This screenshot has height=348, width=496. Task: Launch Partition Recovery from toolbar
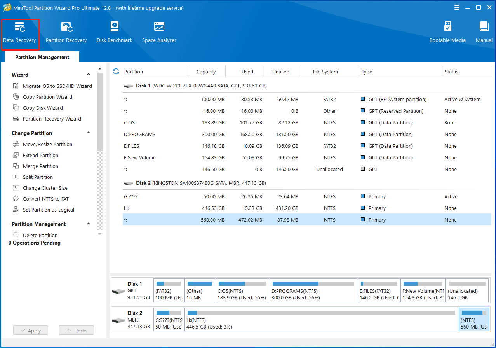pos(66,33)
